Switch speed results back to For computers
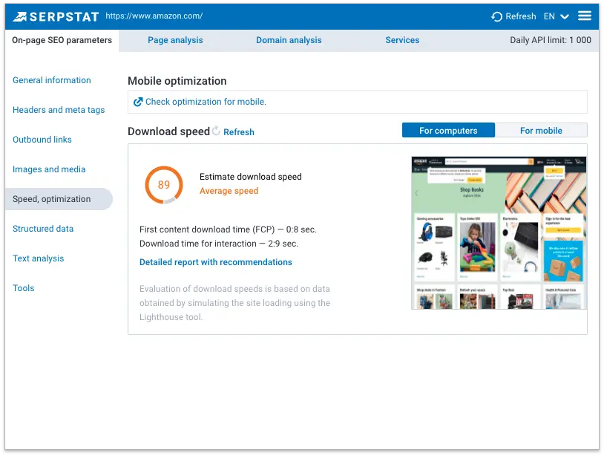 (x=447, y=130)
